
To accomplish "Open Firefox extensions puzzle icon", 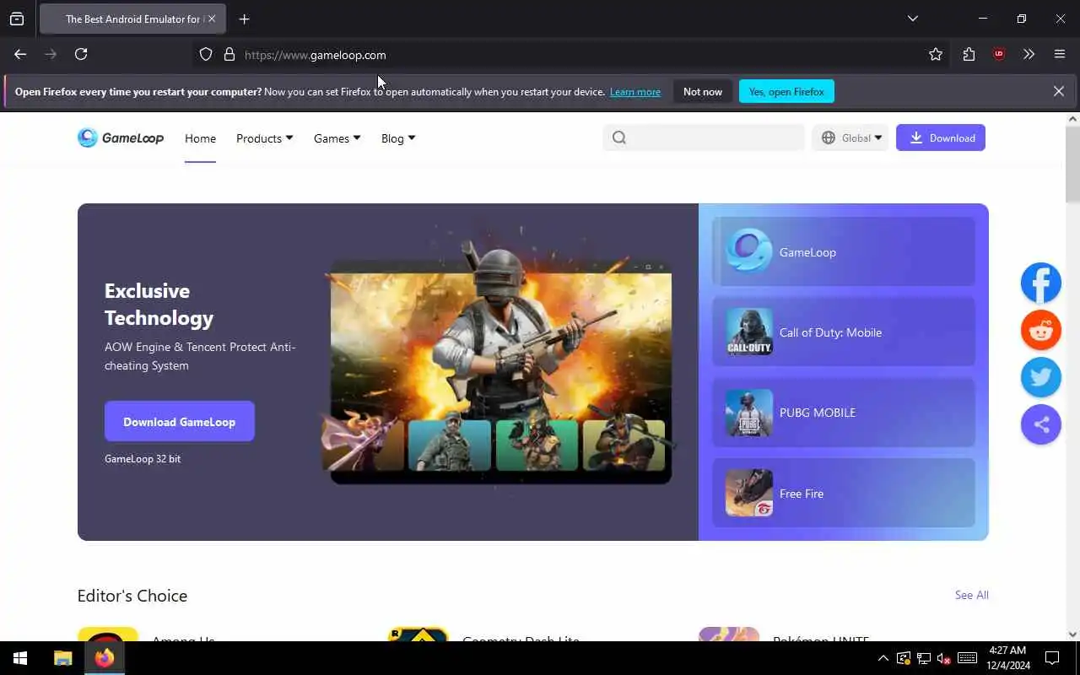I will pyautogui.click(x=969, y=54).
